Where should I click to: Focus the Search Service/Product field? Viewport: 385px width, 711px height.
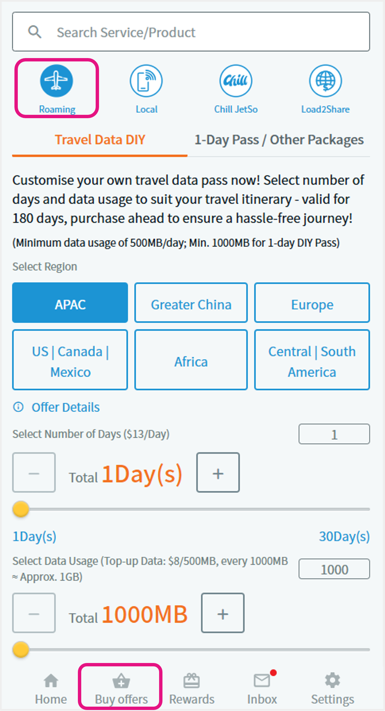click(191, 32)
